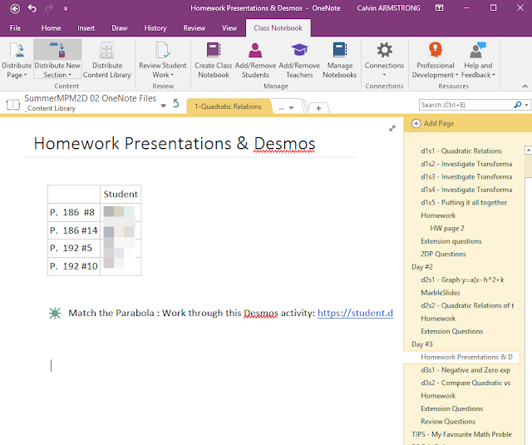The height and width of the screenshot is (445, 532).
Task: Switch to the Review tab
Action: tap(194, 28)
